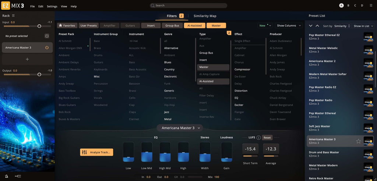Open the New dropdown

265,25
